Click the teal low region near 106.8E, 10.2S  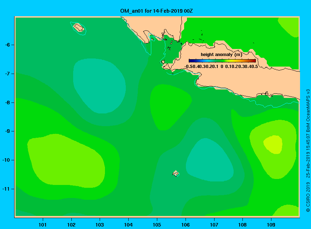(x=209, y=160)
